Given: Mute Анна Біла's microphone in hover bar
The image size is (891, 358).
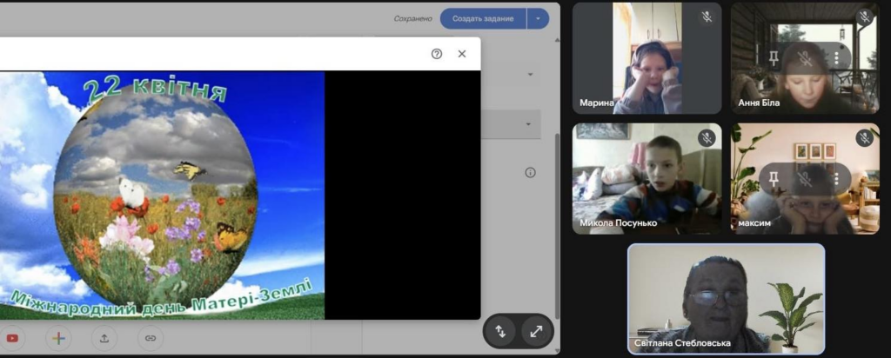Looking at the screenshot, I should [x=805, y=56].
